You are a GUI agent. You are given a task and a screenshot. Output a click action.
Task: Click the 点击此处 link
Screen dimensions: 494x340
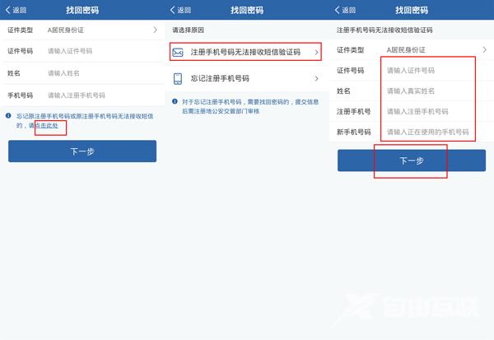click(x=47, y=125)
